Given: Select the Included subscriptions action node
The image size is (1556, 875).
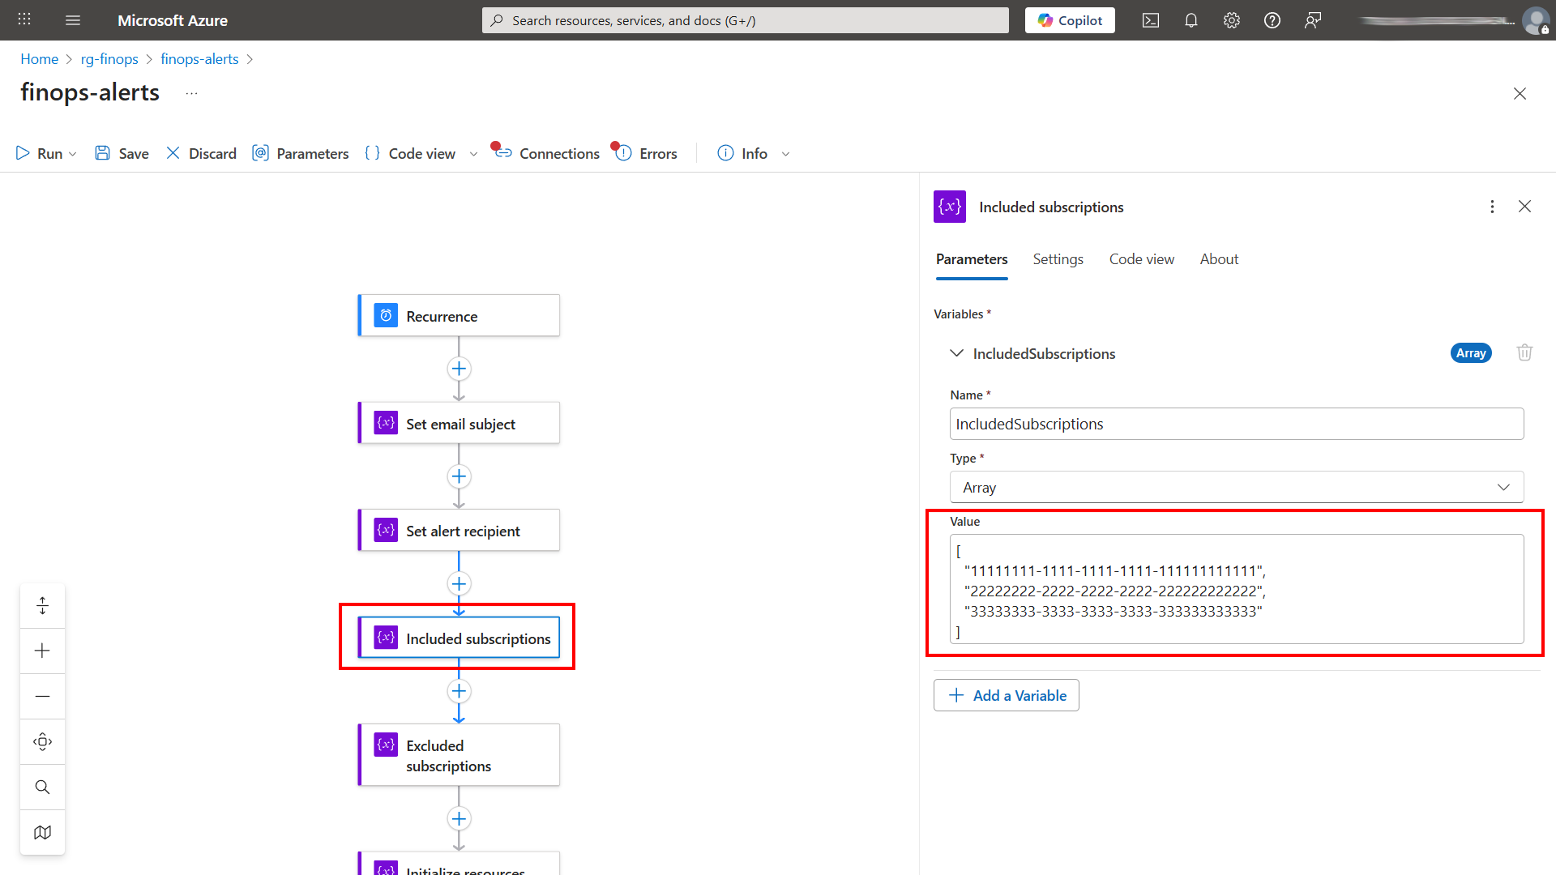Looking at the screenshot, I should tap(460, 638).
